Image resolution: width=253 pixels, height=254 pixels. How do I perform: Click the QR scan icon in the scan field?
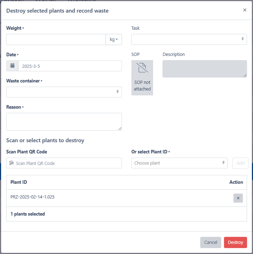[x=11, y=163]
